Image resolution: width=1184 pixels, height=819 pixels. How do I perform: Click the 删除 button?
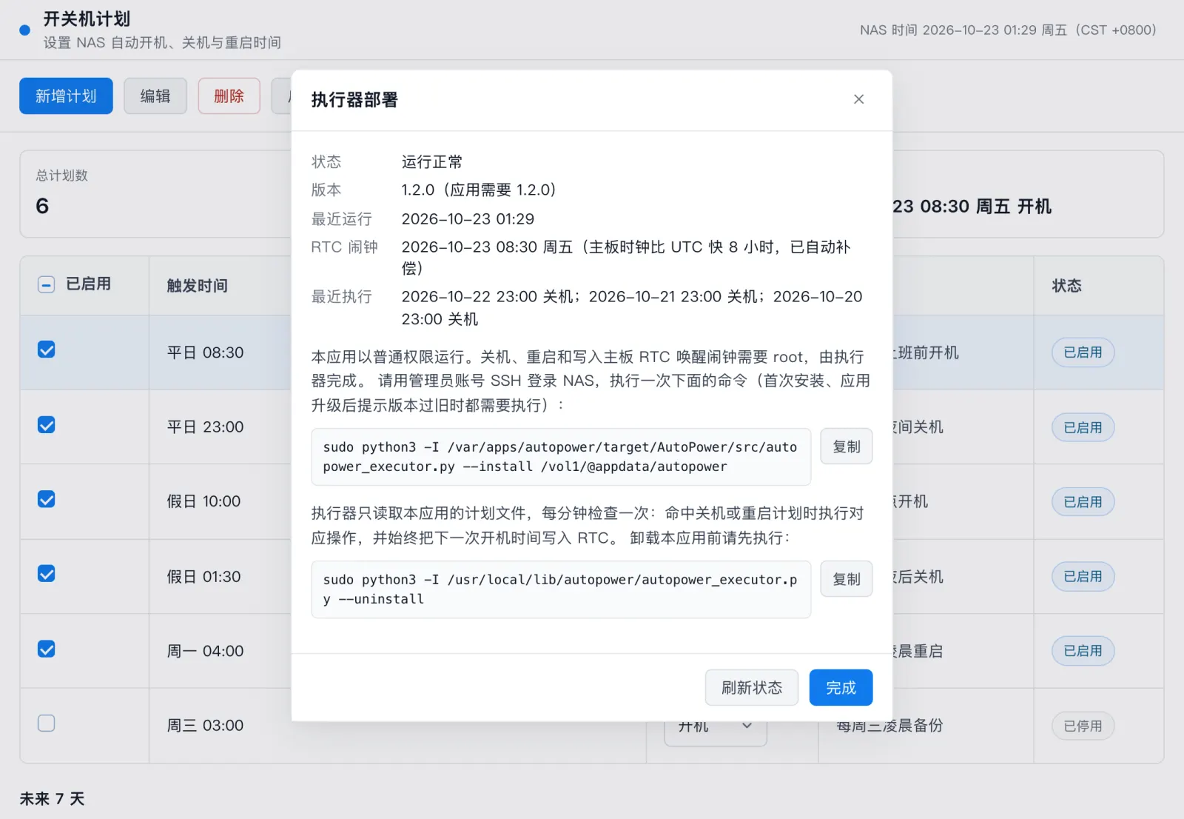[229, 96]
